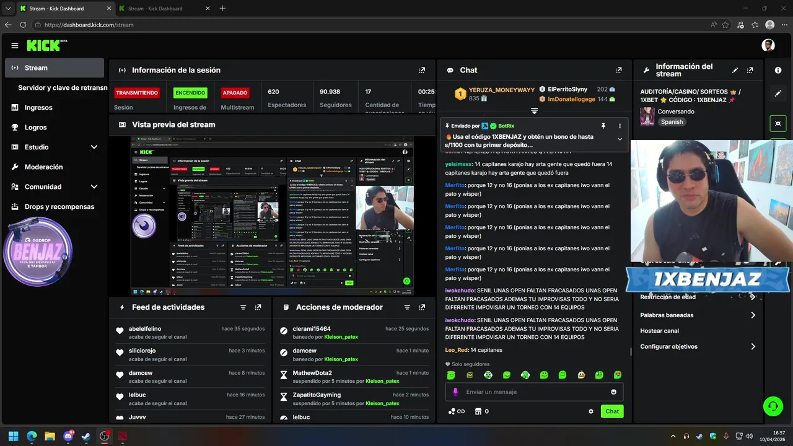Click the snowman emote in emote row

tap(581, 375)
